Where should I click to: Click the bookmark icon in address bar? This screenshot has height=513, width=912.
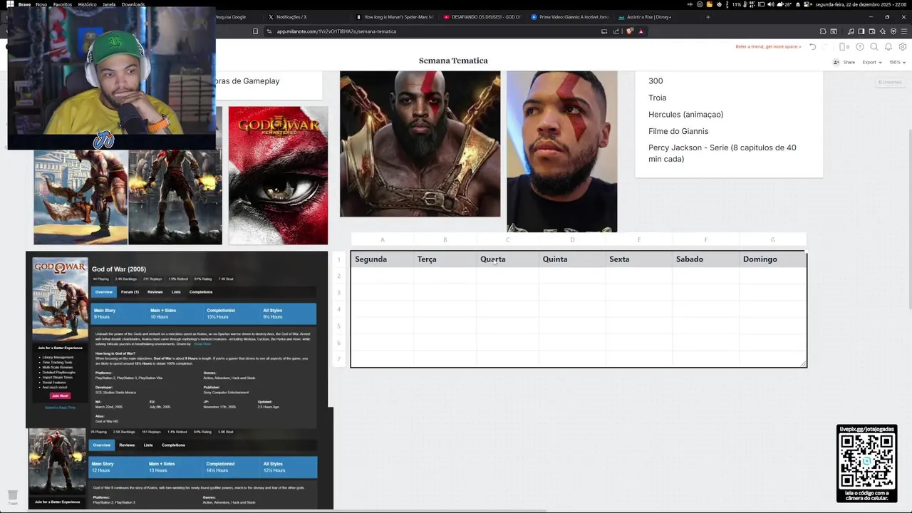coord(256,31)
